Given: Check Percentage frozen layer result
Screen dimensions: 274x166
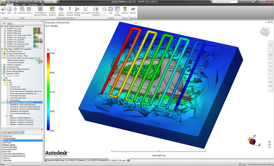Looking at the screenshot, I should tap(8, 95).
